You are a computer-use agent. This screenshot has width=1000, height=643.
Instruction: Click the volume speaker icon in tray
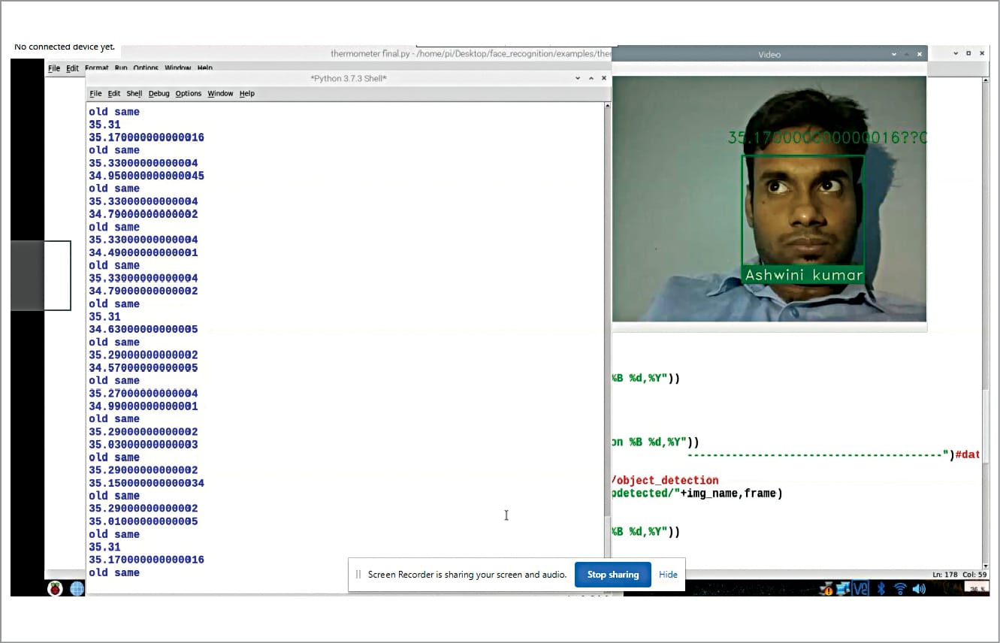918,590
